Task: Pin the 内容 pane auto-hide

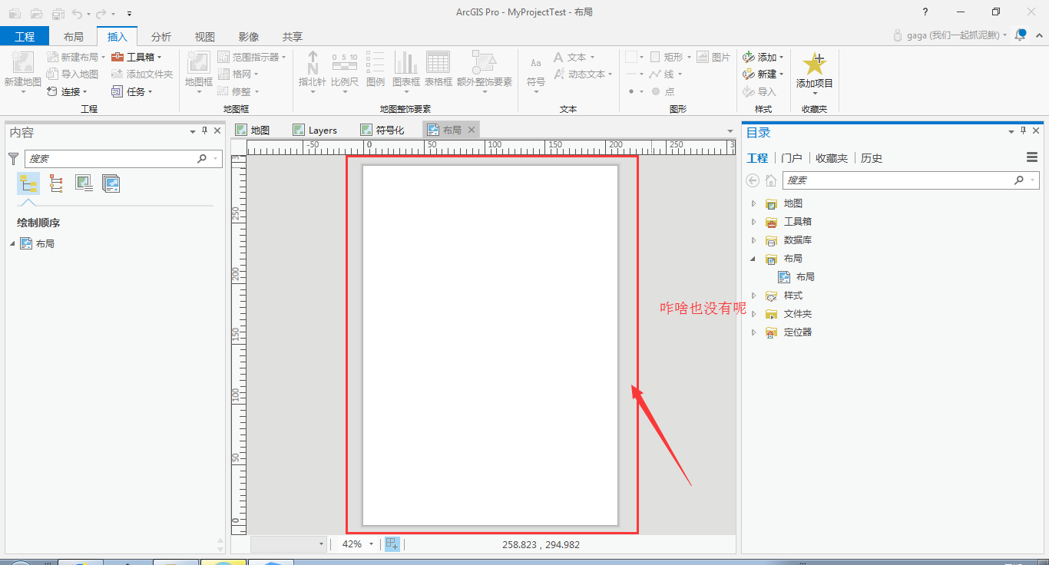Action: [x=205, y=132]
